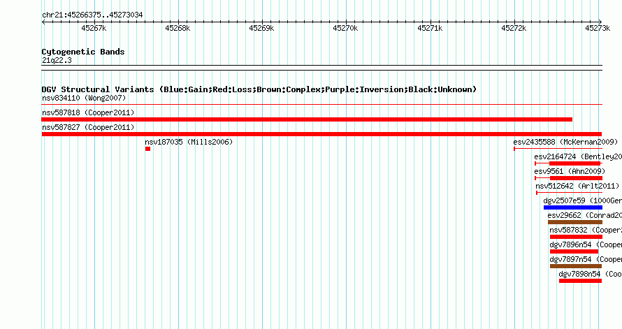The image size is (622, 329).
Task: Click the chr21:45266375..45273034 coordinates text
Action: pyautogui.click(x=92, y=15)
